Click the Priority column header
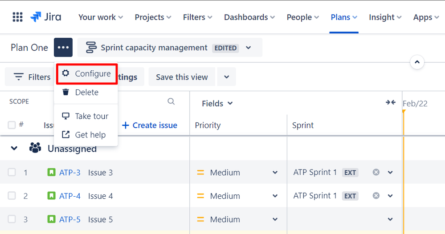Image resolution: width=445 pixels, height=234 pixels. pos(208,125)
